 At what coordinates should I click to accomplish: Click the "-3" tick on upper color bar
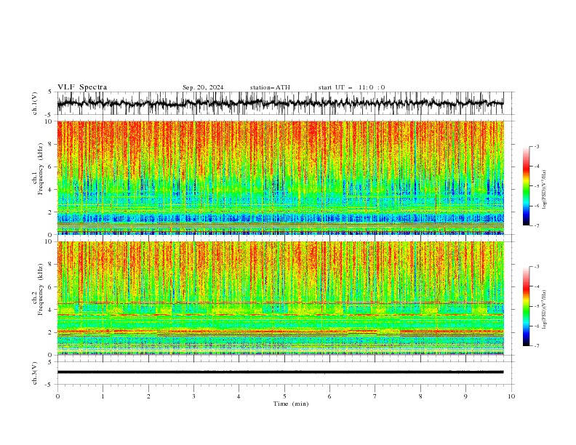[x=536, y=146]
